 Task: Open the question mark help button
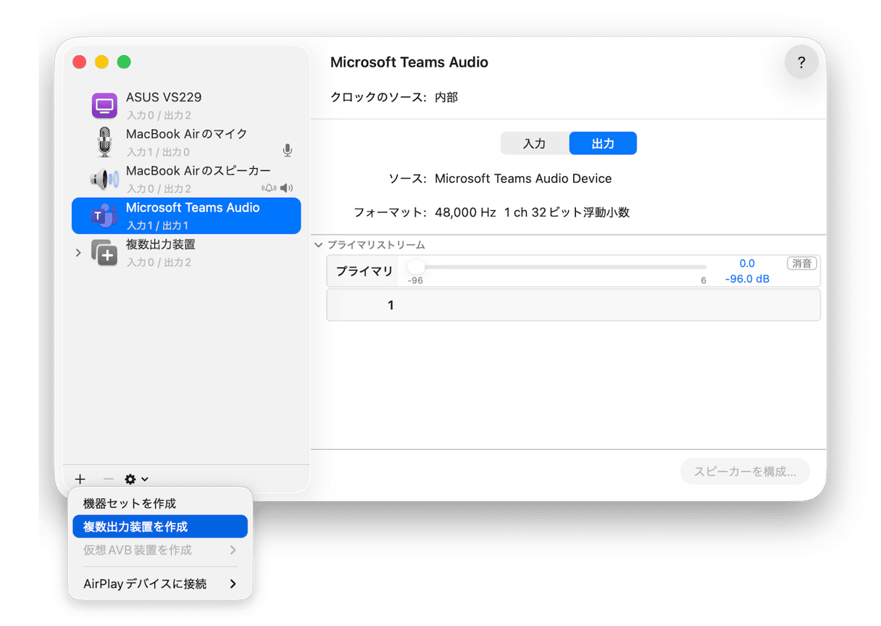point(801,62)
